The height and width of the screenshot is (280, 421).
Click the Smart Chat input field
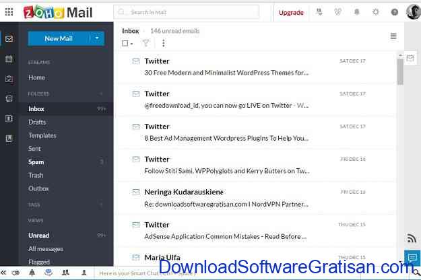pyautogui.click(x=227, y=273)
